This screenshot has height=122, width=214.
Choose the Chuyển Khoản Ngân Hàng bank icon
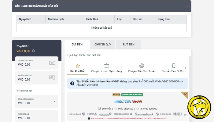coord(107,66)
